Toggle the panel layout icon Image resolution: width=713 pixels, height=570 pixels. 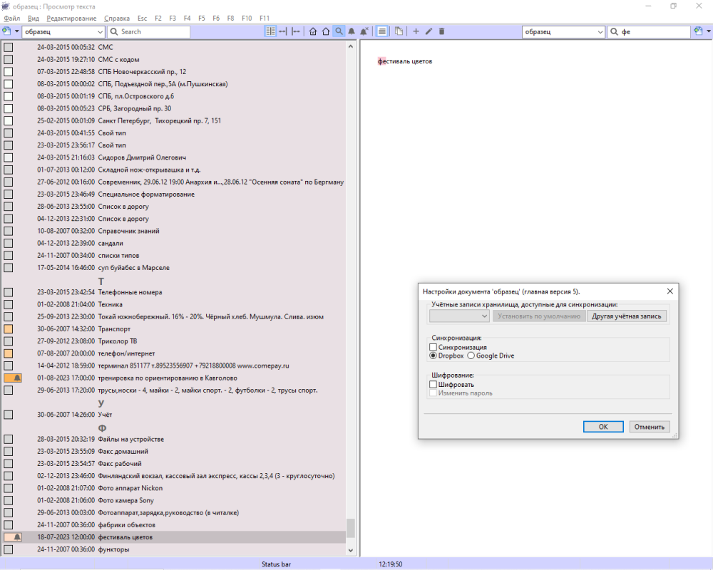coord(382,31)
